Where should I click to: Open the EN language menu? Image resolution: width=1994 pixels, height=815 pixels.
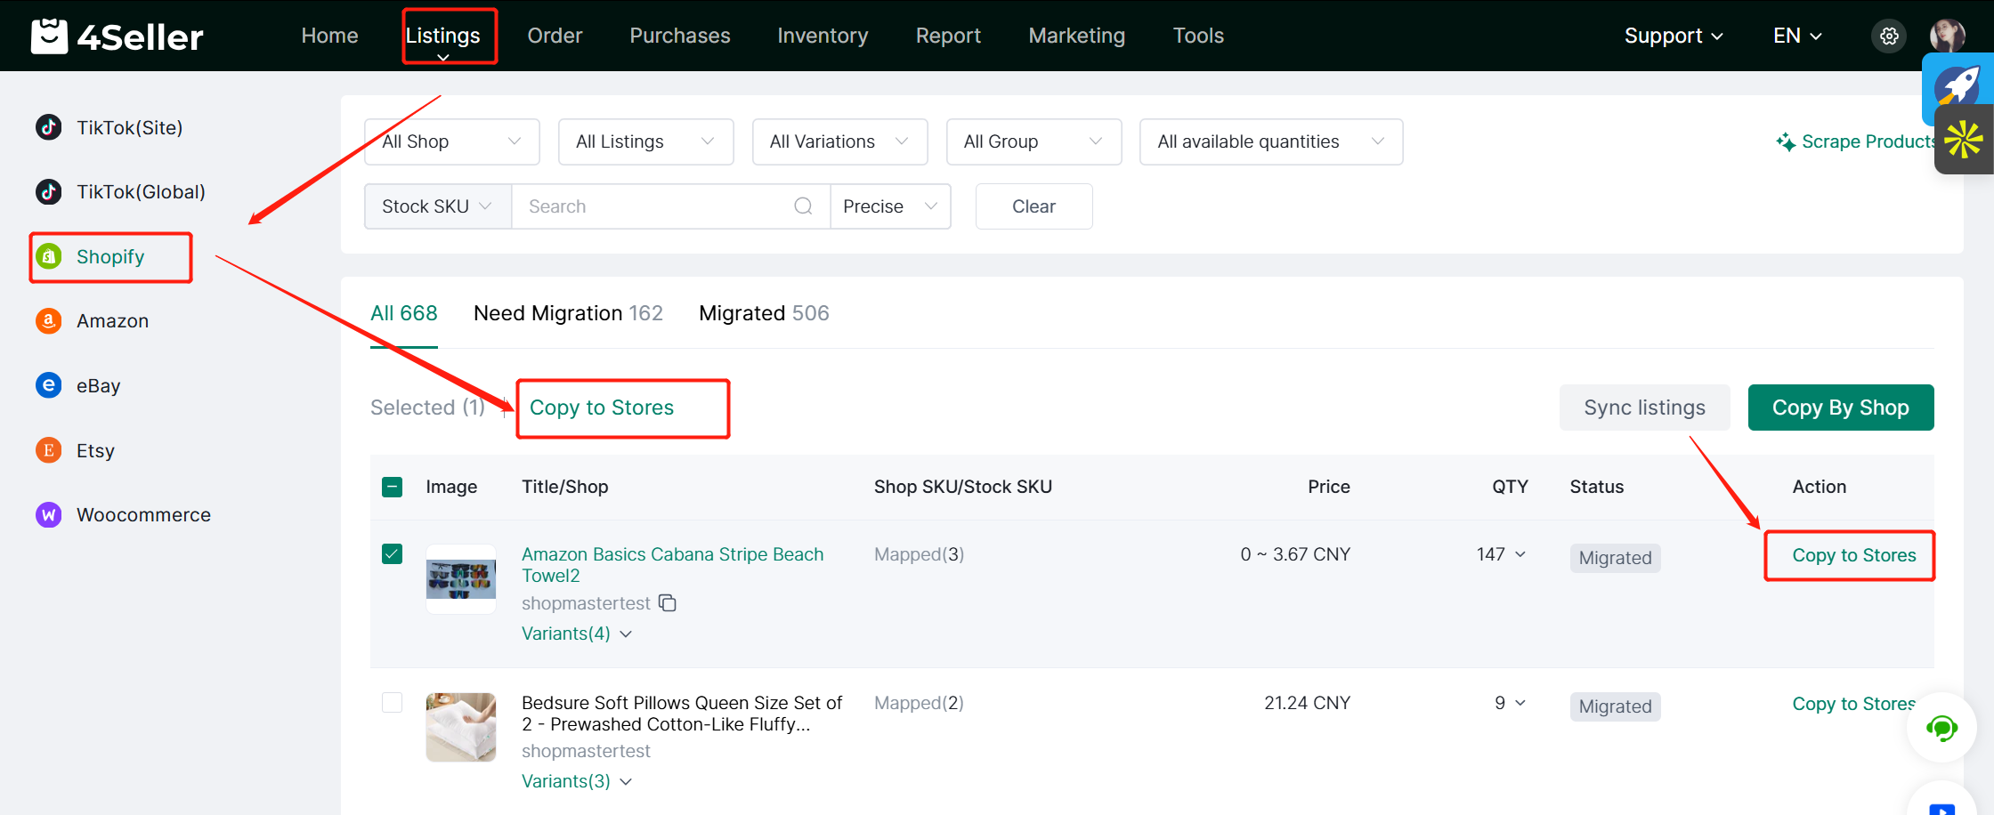[1797, 36]
